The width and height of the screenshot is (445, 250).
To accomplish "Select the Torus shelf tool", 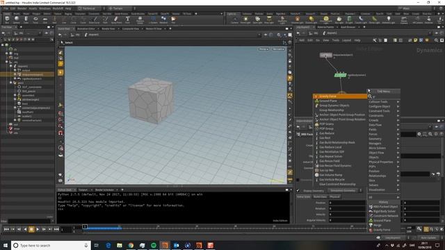I will (35, 19).
